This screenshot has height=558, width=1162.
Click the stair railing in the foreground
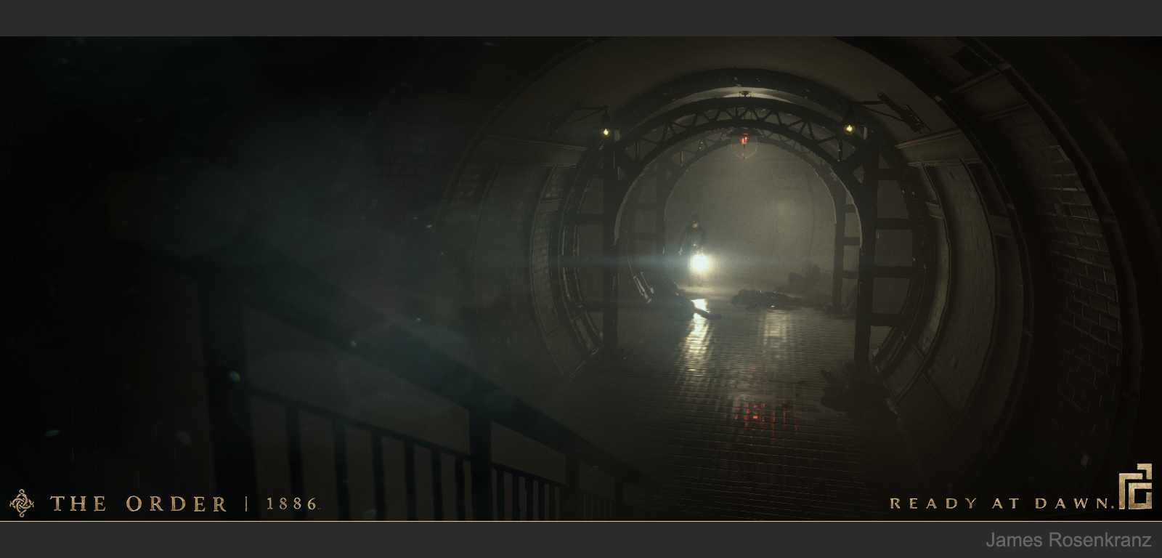point(407,436)
